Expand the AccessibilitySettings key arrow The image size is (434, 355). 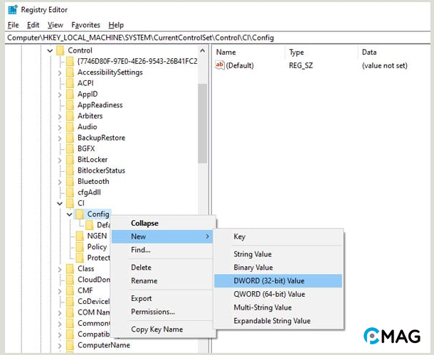point(60,72)
